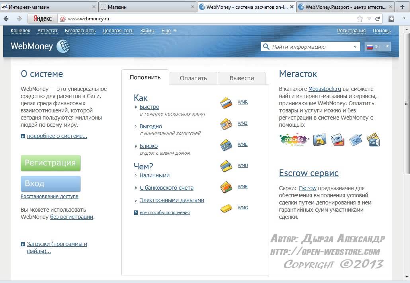Open the Мегасток heading link

[x=298, y=74]
